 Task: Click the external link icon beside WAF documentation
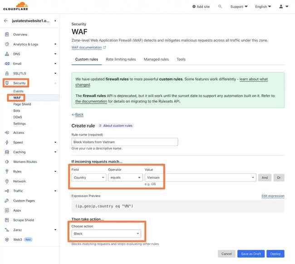click(x=104, y=48)
